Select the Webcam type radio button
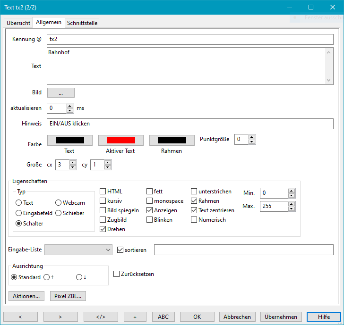This screenshot has width=344, height=325. point(59,203)
